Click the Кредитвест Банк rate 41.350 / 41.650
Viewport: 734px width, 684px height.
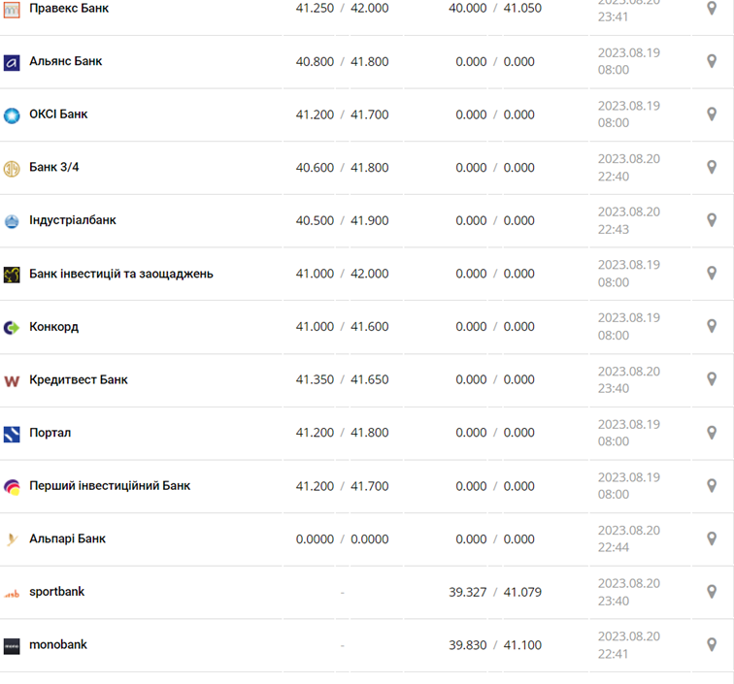click(342, 379)
